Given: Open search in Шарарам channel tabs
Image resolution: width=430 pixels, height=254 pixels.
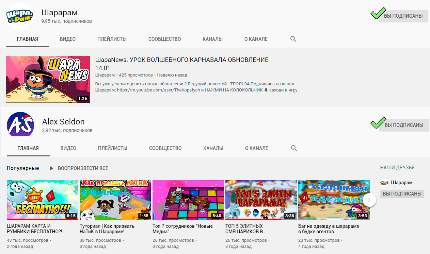Looking at the screenshot, I should tap(293, 39).
